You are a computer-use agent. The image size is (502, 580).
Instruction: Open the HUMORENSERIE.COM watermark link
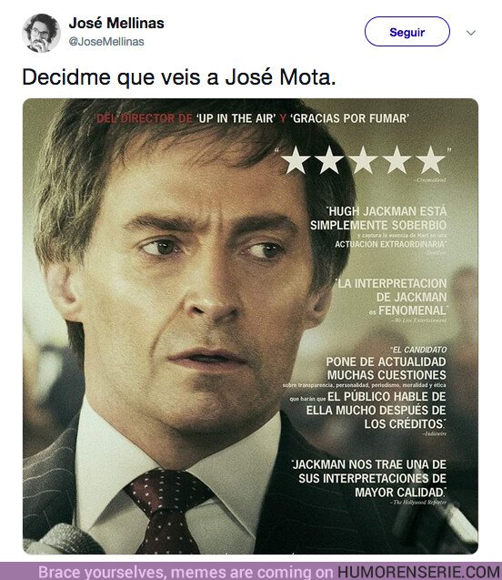pyautogui.click(x=419, y=572)
